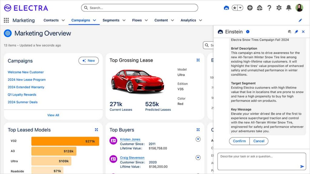
Task: Click the orange V32 bar in chart
Action: point(65,141)
